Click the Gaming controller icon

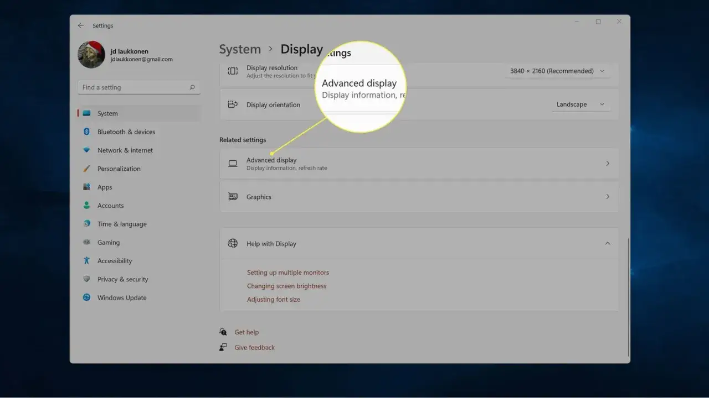86,242
